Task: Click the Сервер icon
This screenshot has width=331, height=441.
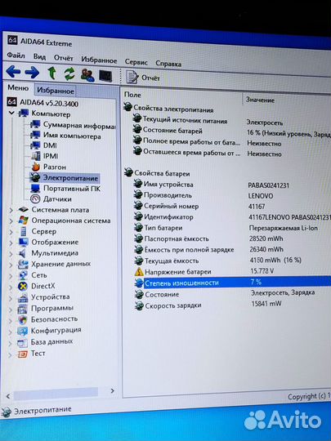Action: [24, 231]
